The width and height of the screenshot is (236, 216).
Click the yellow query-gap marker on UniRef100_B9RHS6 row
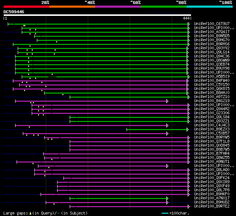(x=30, y=46)
